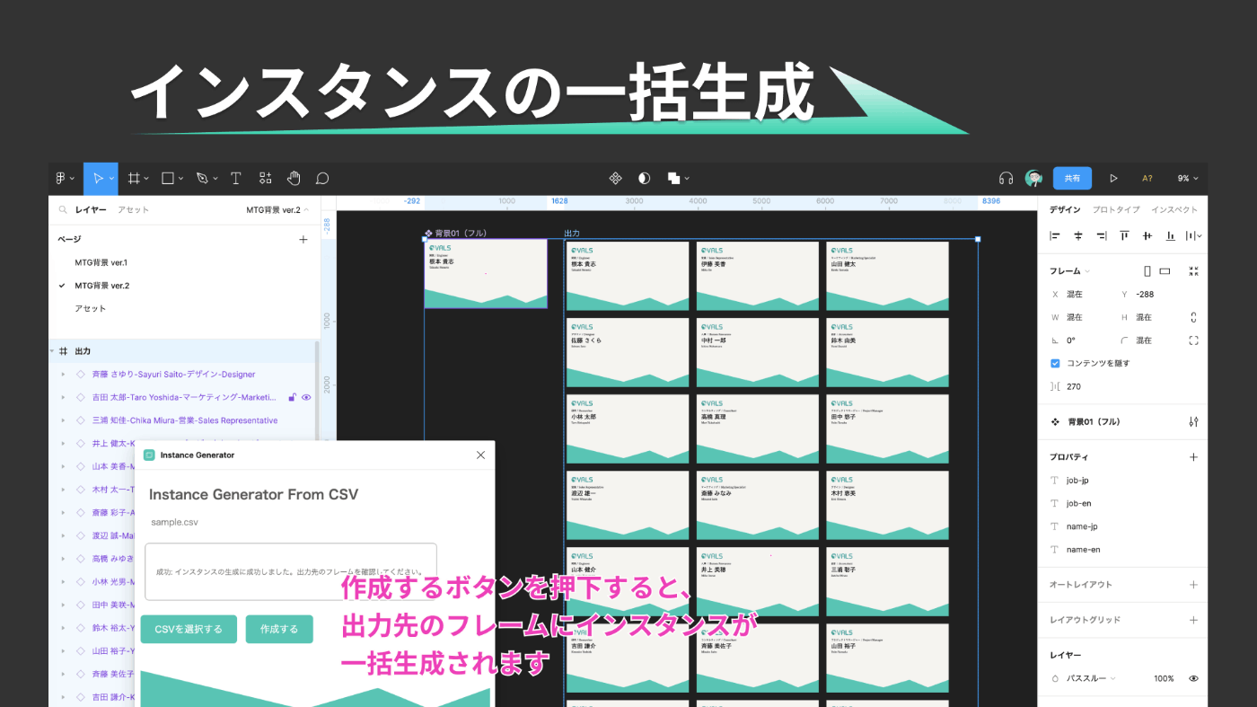The width and height of the screenshot is (1257, 707).
Task: Toggle visibility eye on 吉田 太郎 layer
Action: tap(306, 397)
